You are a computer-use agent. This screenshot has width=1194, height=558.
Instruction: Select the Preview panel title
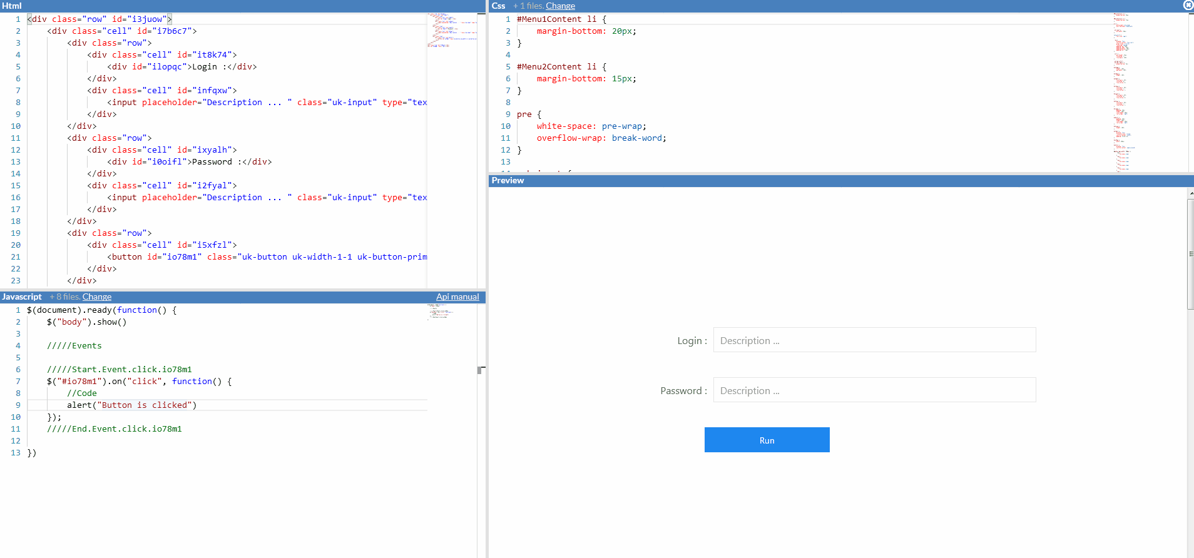point(508,181)
